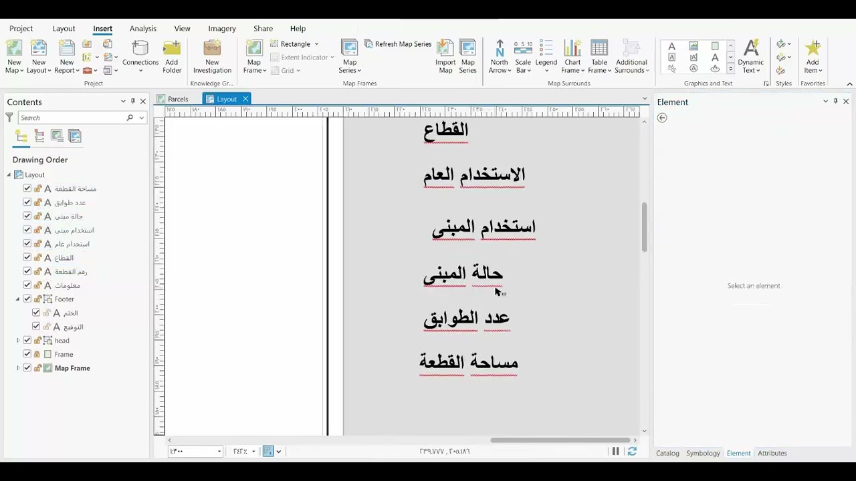Close the Layout view tab

tap(245, 99)
